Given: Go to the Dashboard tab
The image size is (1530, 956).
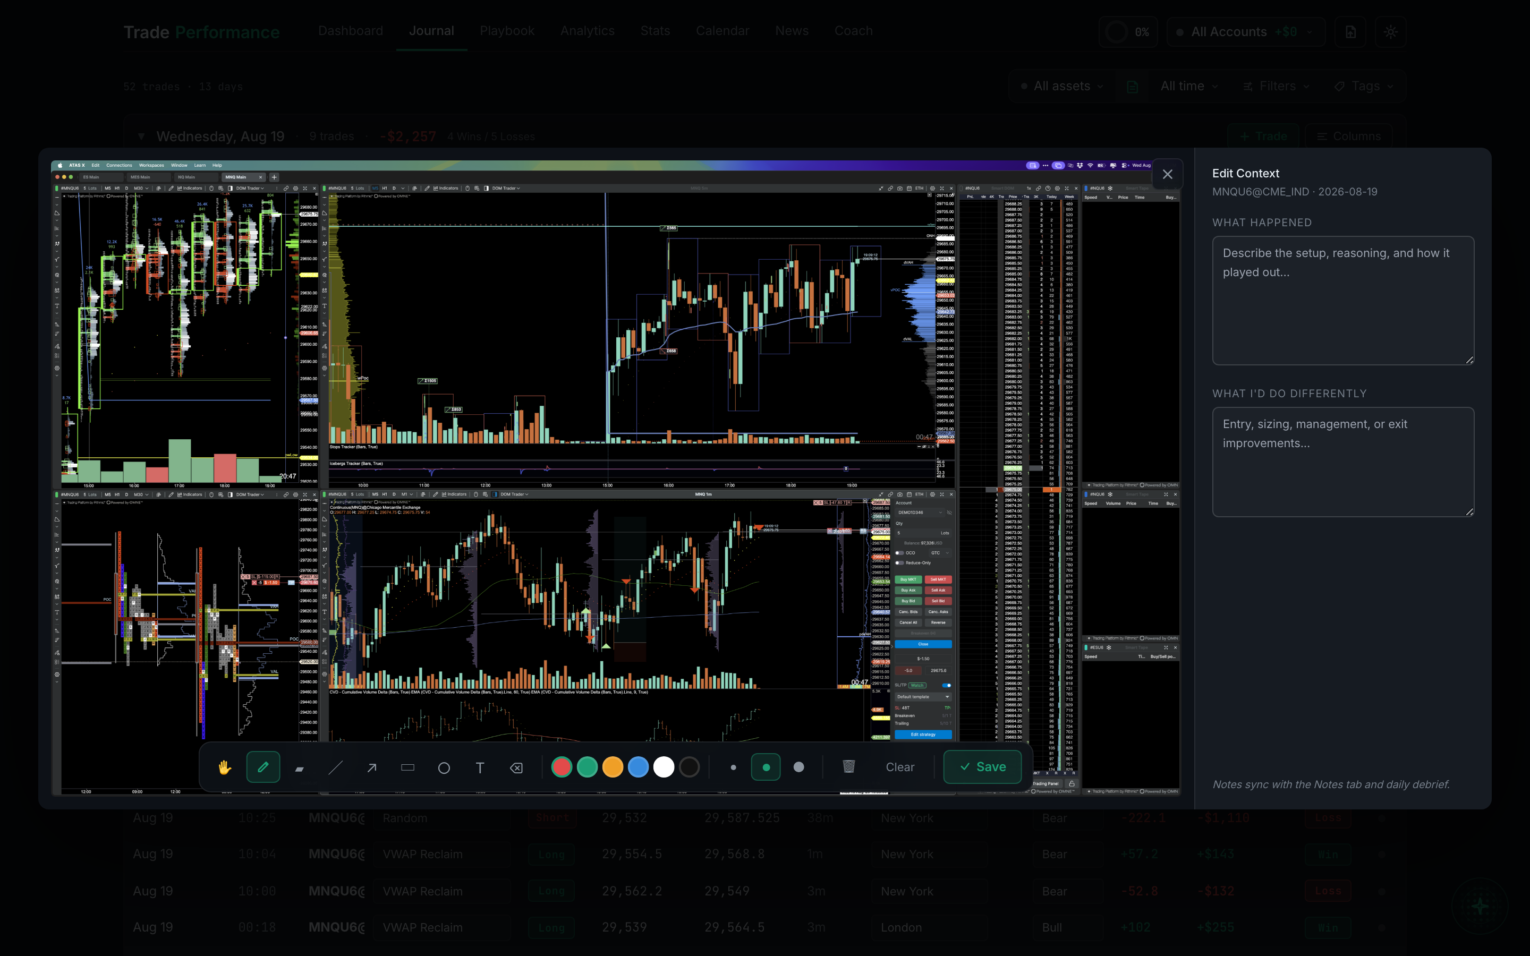Looking at the screenshot, I should click(350, 31).
